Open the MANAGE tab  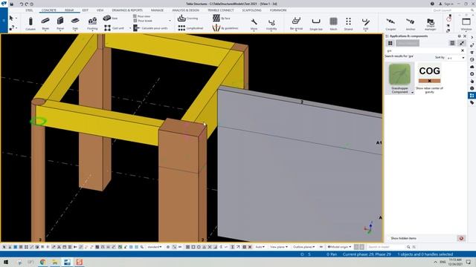(157, 10)
